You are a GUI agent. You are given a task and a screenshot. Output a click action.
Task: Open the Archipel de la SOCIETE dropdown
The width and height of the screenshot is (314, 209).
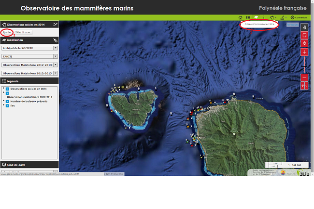pos(56,49)
